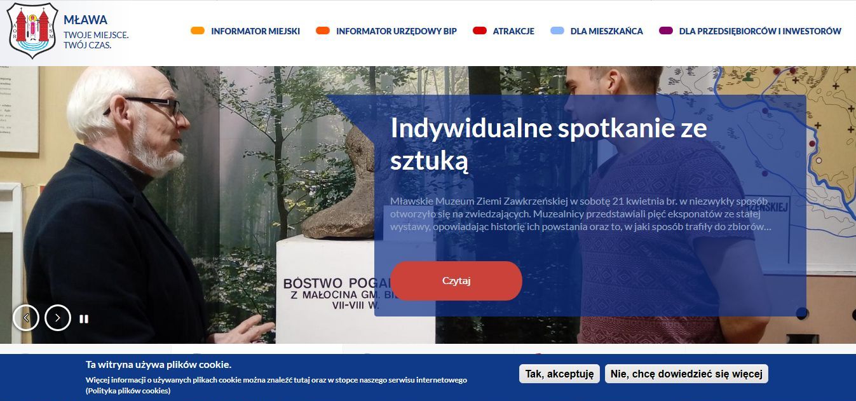Pause the slideshow autoplay
856x401 pixels.
pos(84,319)
